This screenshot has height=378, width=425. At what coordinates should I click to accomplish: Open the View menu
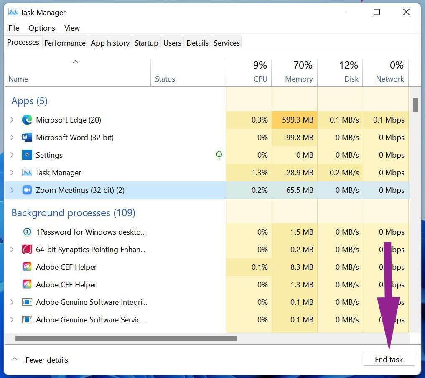pyautogui.click(x=72, y=28)
